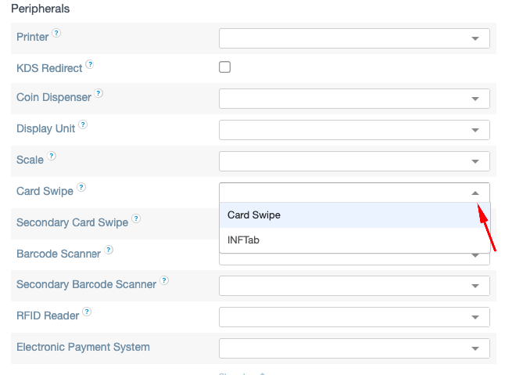Open help for Secondary Card Swipe
The width and height of the screenshot is (505, 375).
(x=136, y=219)
